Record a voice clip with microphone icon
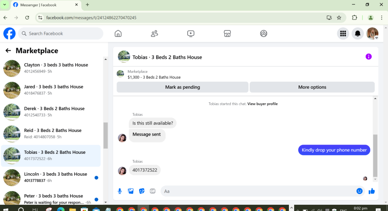This screenshot has height=211, width=388. [x=120, y=191]
